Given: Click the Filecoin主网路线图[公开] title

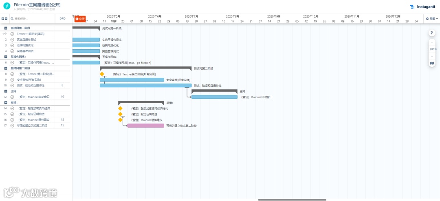Looking at the screenshot, I should click(37, 5).
